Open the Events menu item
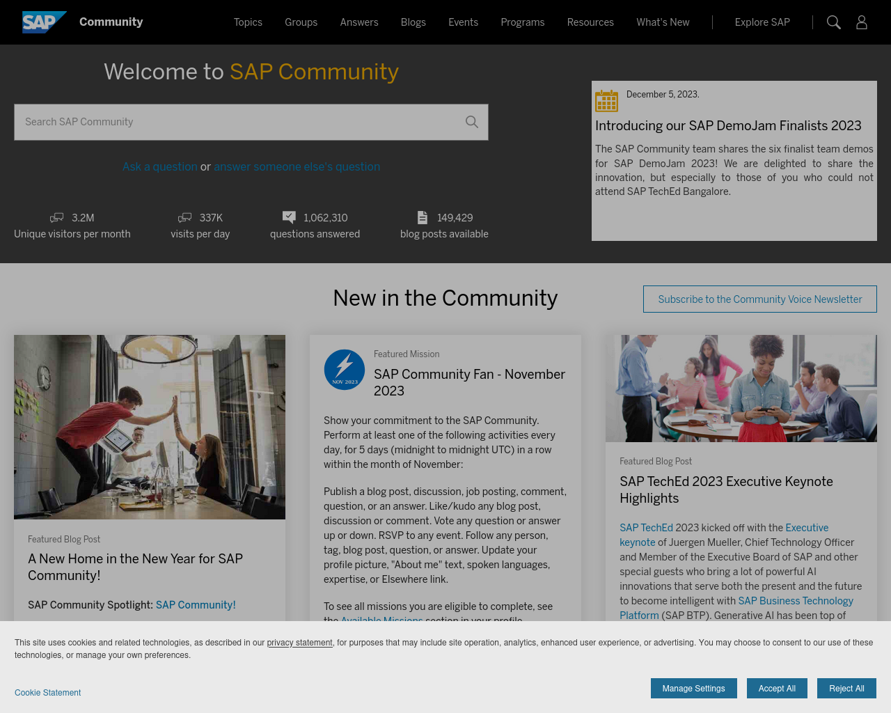 tap(463, 22)
